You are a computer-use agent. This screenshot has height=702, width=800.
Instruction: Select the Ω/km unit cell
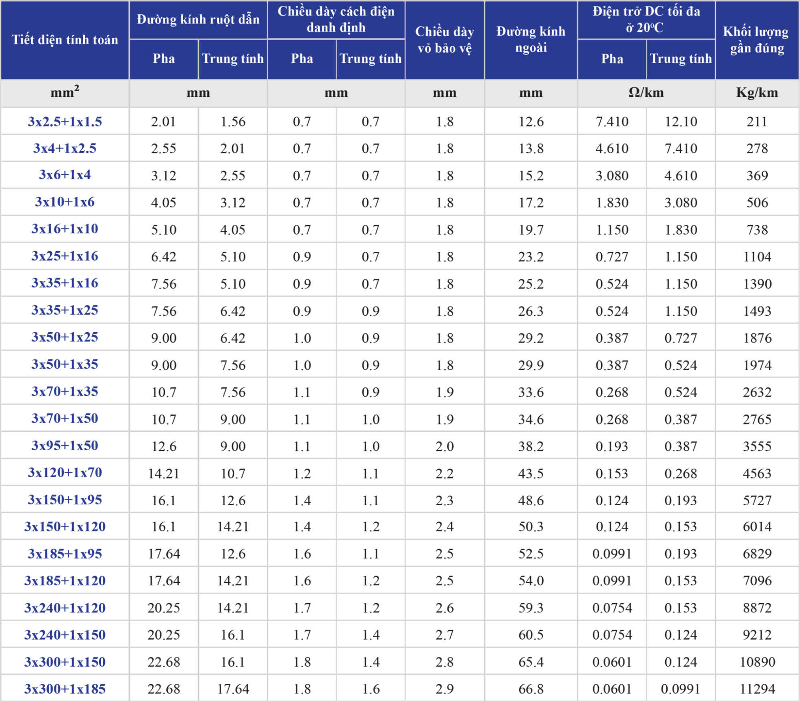click(x=646, y=93)
